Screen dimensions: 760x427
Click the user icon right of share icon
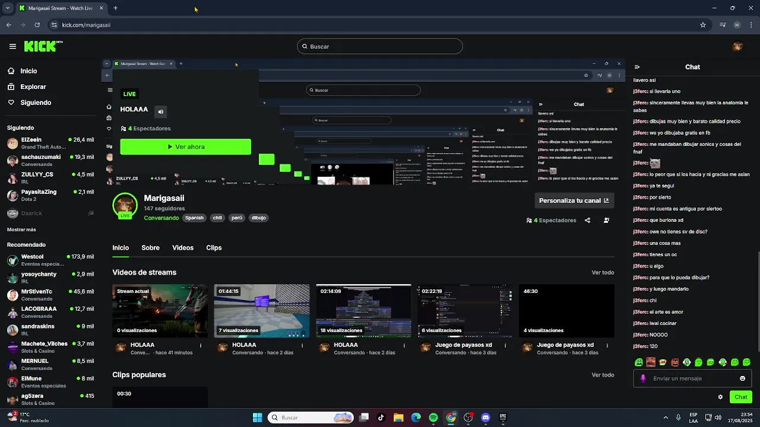606,220
